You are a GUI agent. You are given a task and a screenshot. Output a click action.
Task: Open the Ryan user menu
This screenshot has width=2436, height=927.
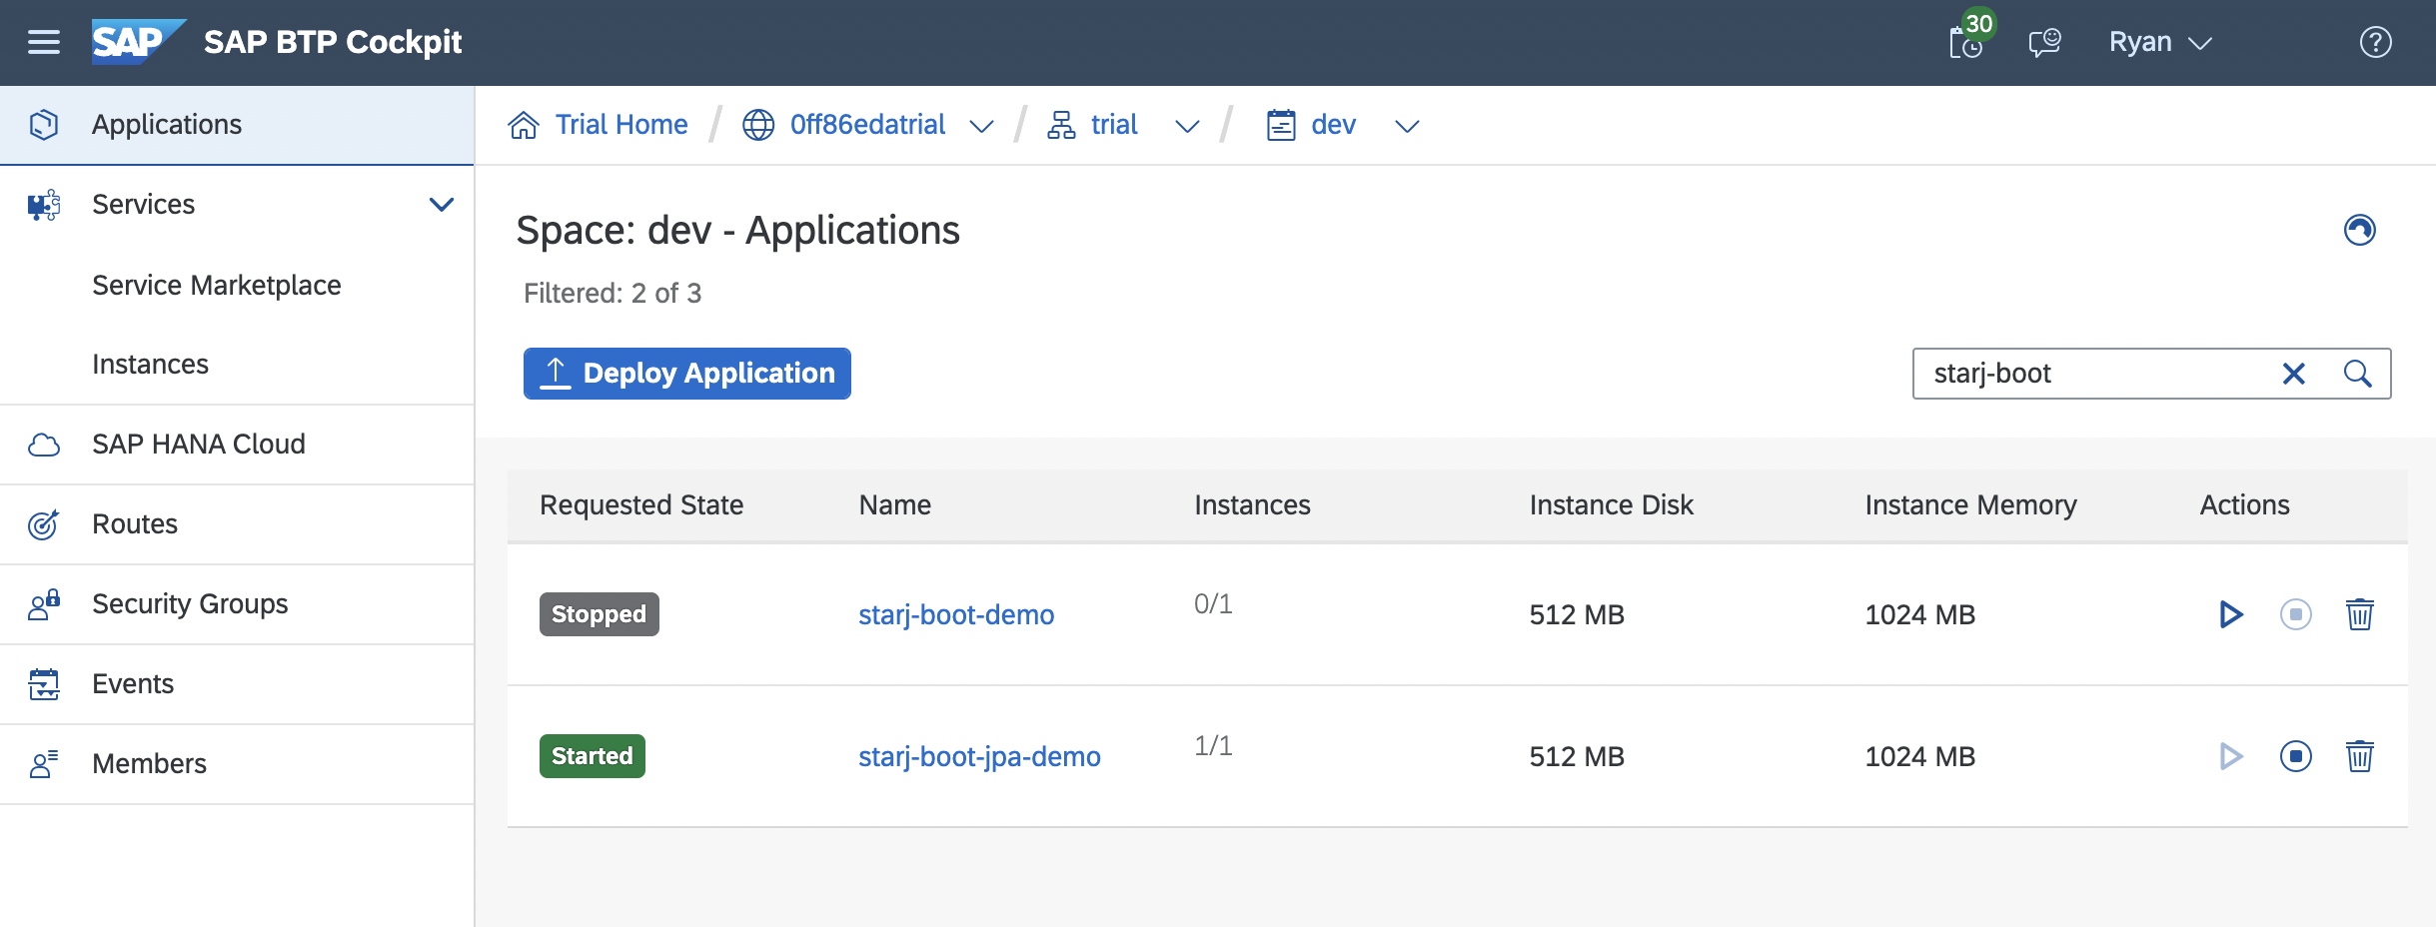click(x=2160, y=42)
